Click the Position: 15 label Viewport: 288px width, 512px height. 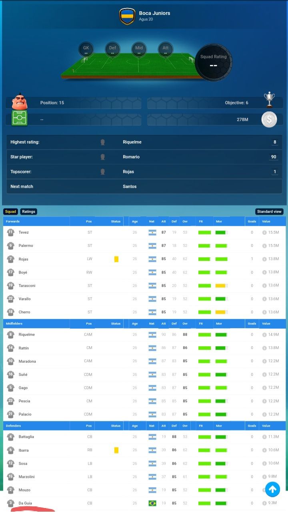[52, 103]
